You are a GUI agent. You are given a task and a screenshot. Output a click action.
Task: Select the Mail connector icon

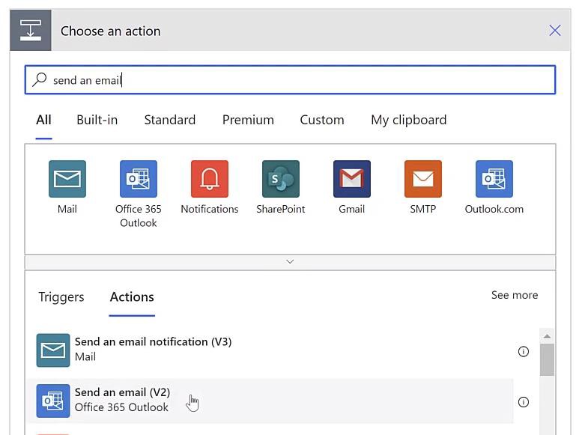[x=67, y=179]
